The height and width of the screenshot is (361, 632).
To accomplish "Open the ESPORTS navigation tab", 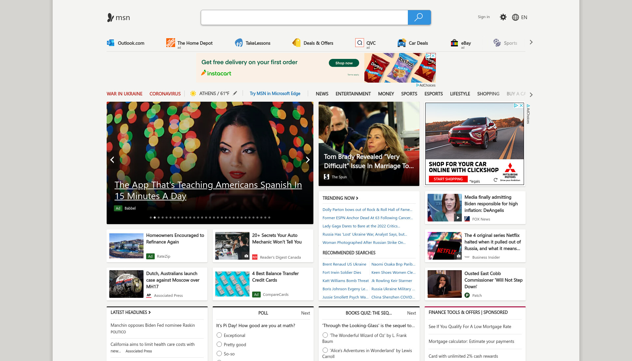I will [434, 94].
